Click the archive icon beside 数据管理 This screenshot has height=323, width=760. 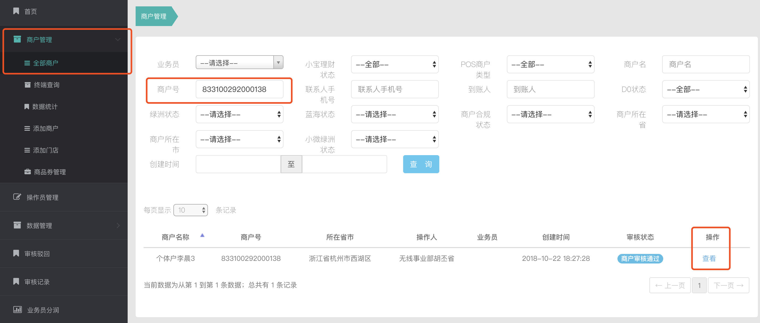tap(17, 225)
